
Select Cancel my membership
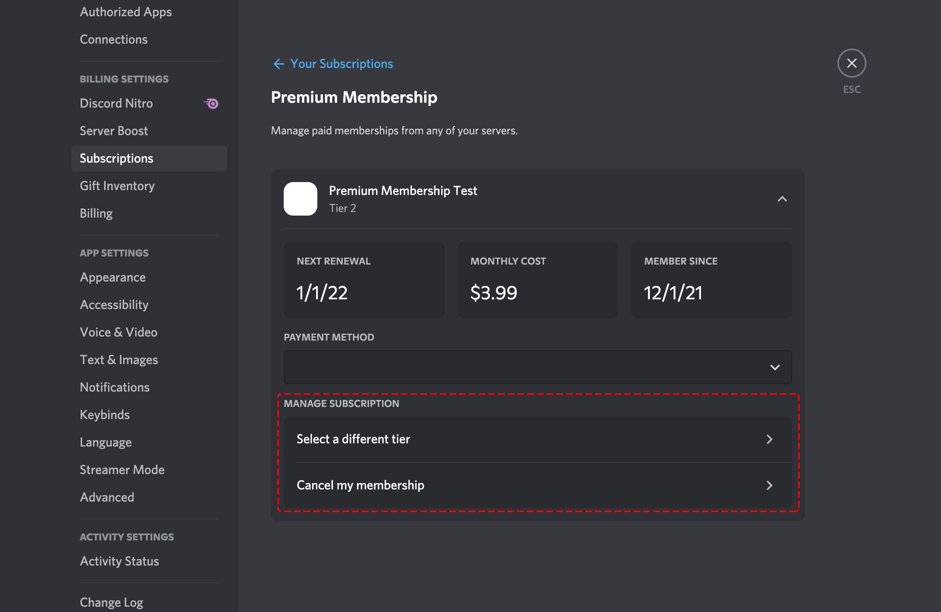point(537,485)
